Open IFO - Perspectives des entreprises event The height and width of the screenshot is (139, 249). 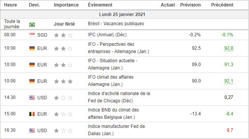tap(119, 48)
